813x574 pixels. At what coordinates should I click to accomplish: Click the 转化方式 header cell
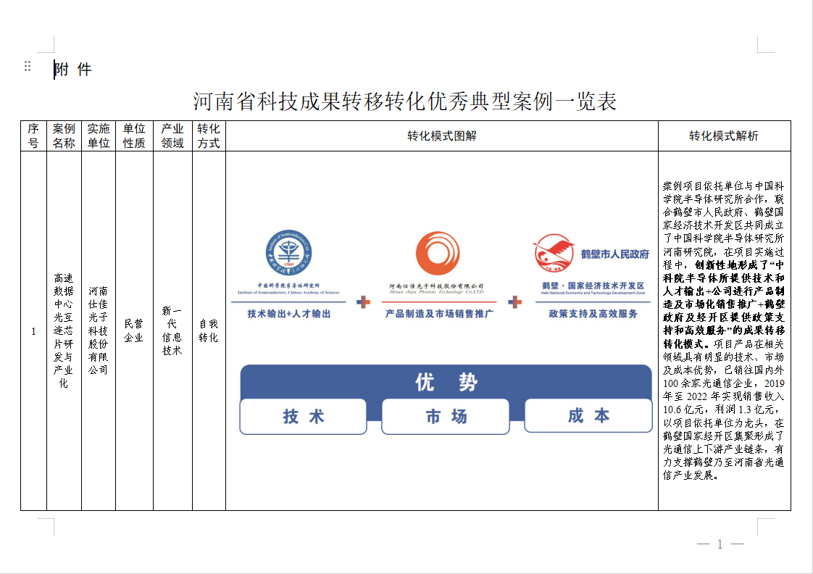click(x=209, y=136)
